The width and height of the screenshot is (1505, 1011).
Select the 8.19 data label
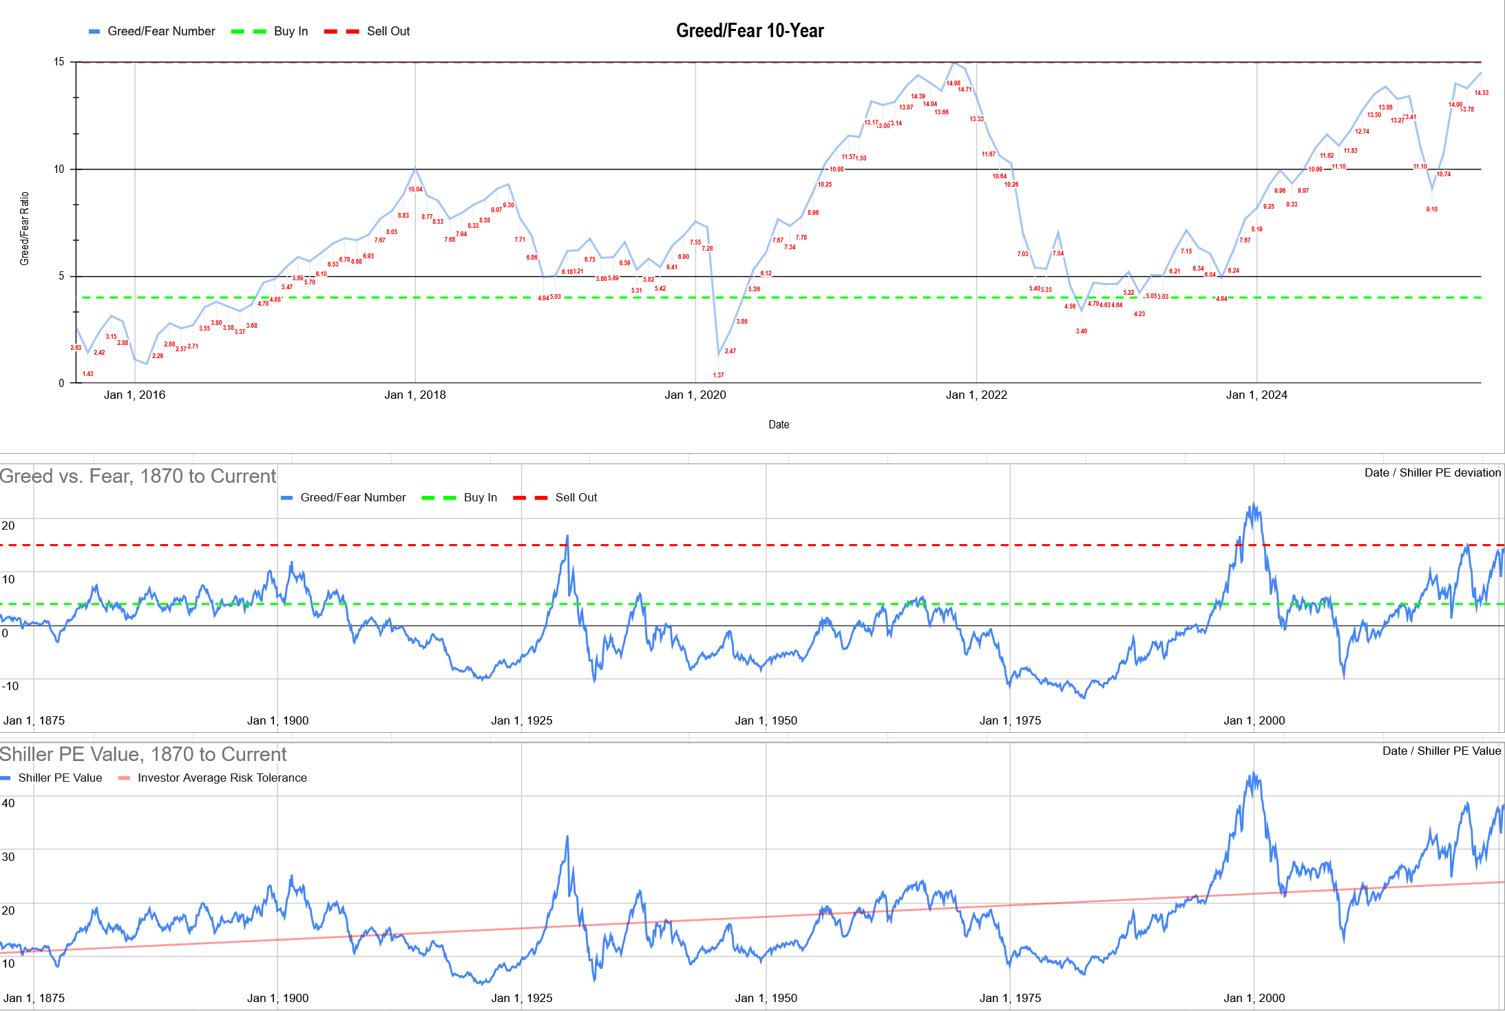[1257, 229]
